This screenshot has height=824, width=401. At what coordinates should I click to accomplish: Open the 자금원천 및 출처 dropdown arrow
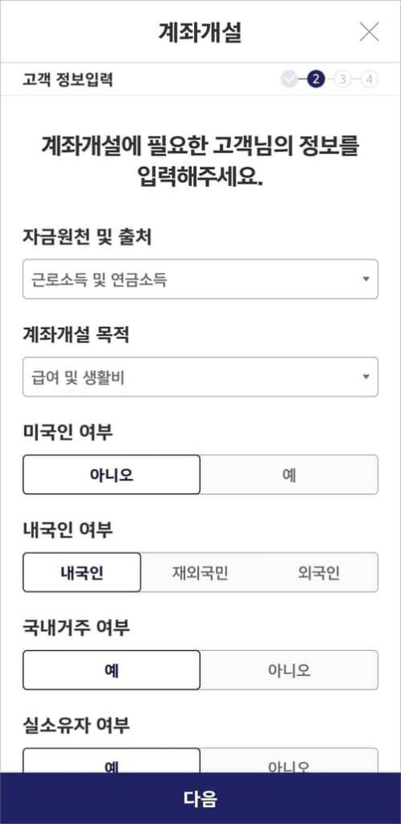tap(366, 279)
